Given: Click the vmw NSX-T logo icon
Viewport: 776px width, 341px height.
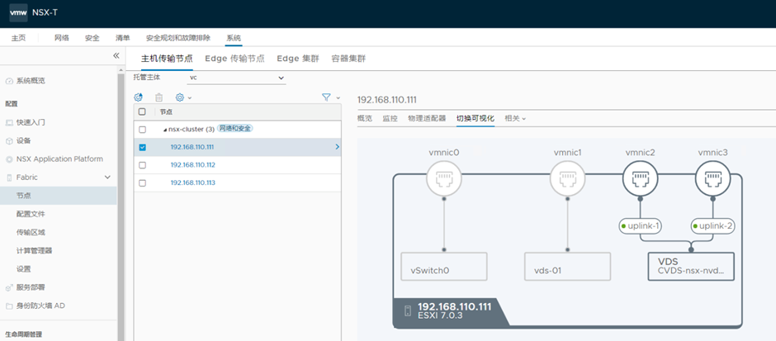Looking at the screenshot, I should (19, 13).
